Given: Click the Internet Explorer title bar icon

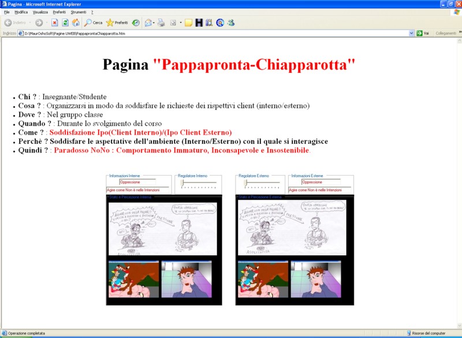Looking at the screenshot, I should [x=4, y=4].
